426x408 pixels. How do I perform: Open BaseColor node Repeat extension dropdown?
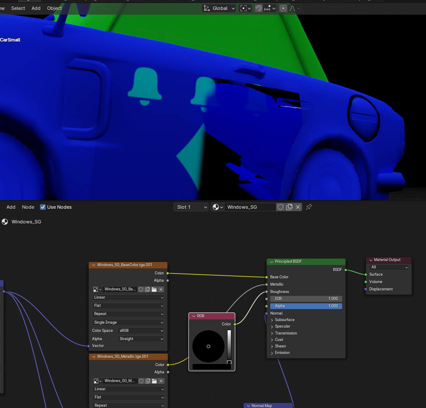[128, 314]
